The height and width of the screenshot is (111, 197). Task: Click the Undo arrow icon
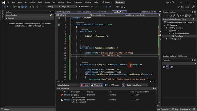coord(37,7)
